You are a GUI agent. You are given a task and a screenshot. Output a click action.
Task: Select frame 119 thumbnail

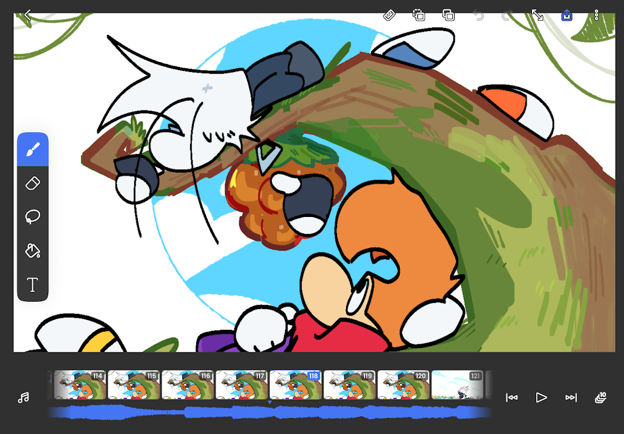point(349,385)
